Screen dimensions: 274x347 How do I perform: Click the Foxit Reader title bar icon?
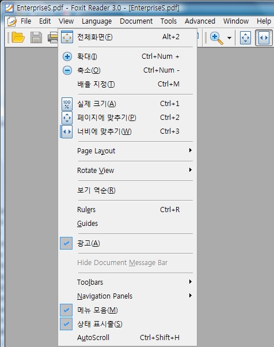(9, 7)
